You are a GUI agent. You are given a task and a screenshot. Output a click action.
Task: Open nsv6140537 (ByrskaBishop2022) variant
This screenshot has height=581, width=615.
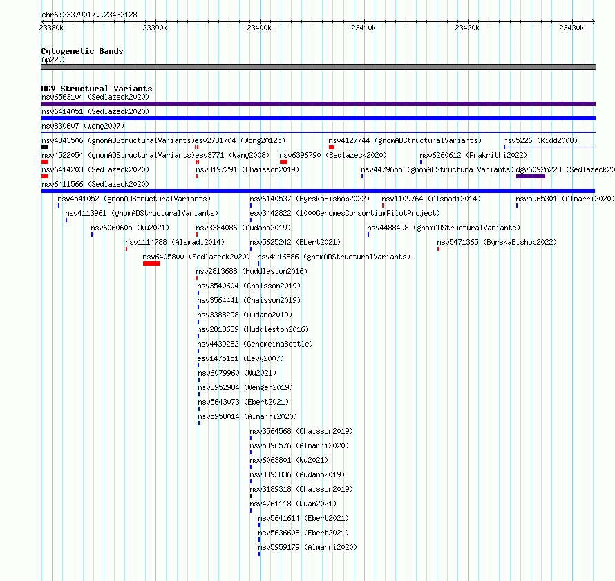coord(310,199)
